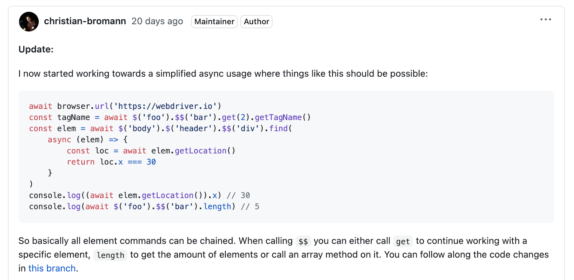Click the 'return loc.x === 30' line
The width and height of the screenshot is (574, 280).
pos(111,162)
